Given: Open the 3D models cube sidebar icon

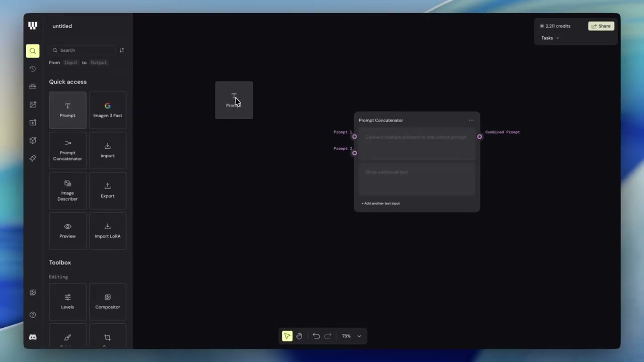Looking at the screenshot, I should tap(33, 140).
